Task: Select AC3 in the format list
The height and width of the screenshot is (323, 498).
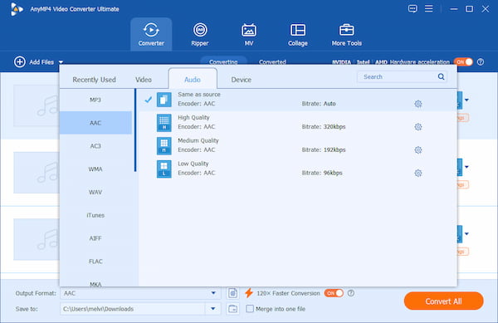Action: (95, 146)
